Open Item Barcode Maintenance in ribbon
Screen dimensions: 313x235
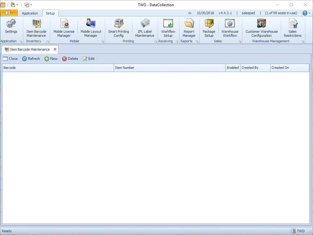click(36, 28)
